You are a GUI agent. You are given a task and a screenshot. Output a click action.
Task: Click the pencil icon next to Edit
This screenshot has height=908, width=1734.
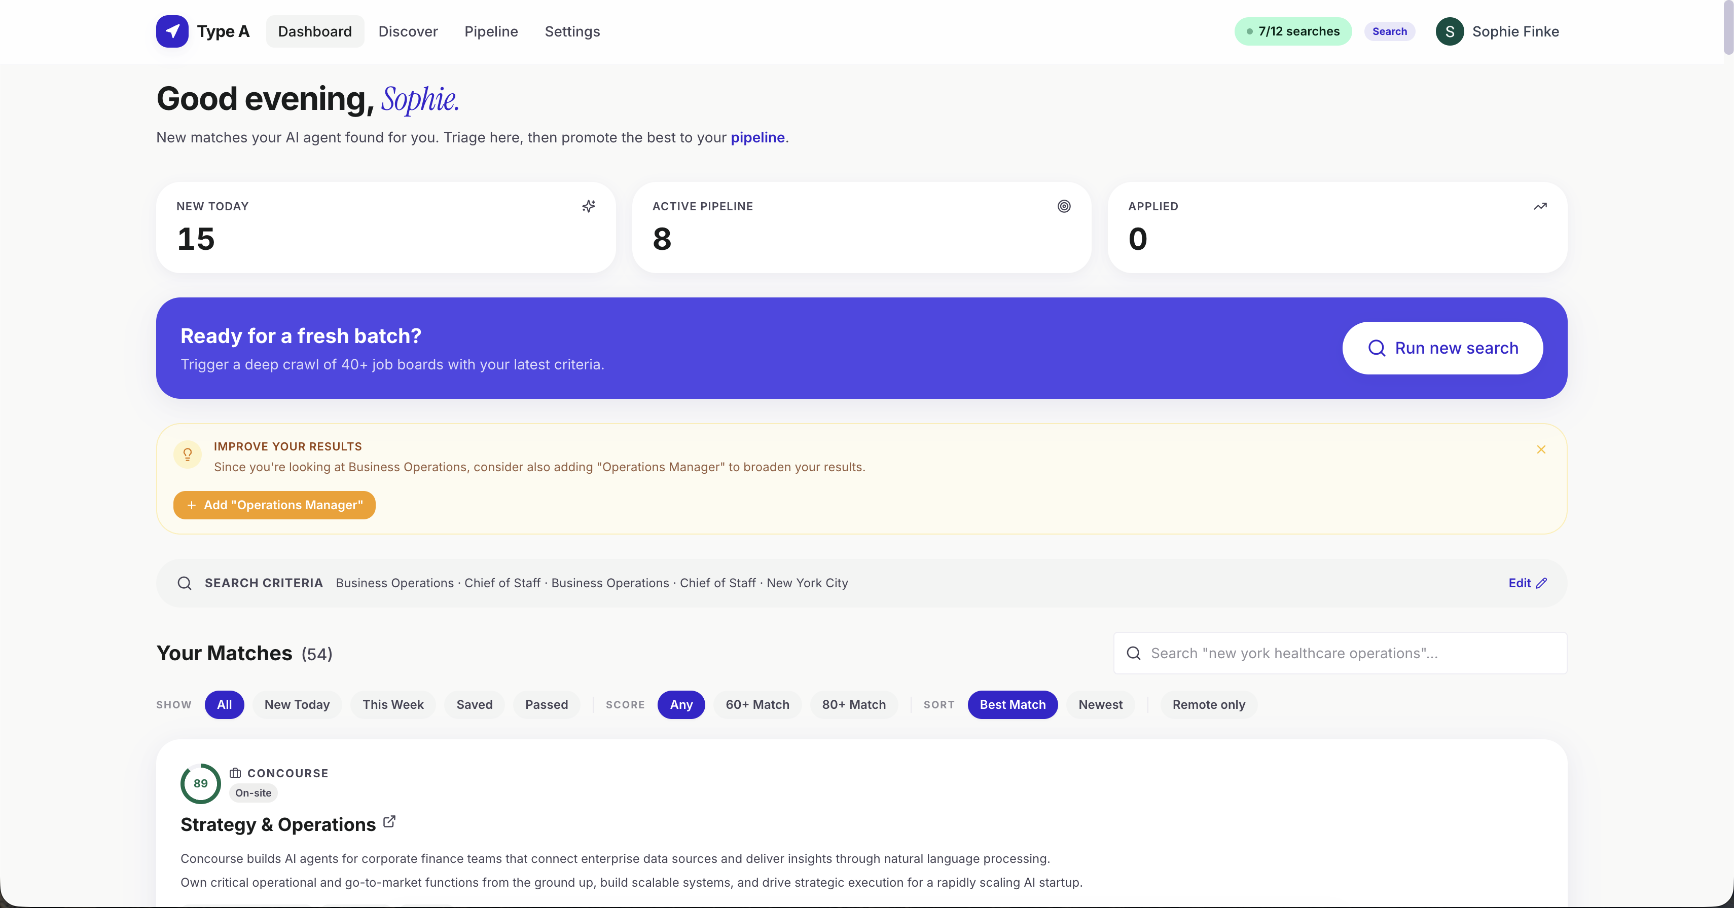(1541, 583)
